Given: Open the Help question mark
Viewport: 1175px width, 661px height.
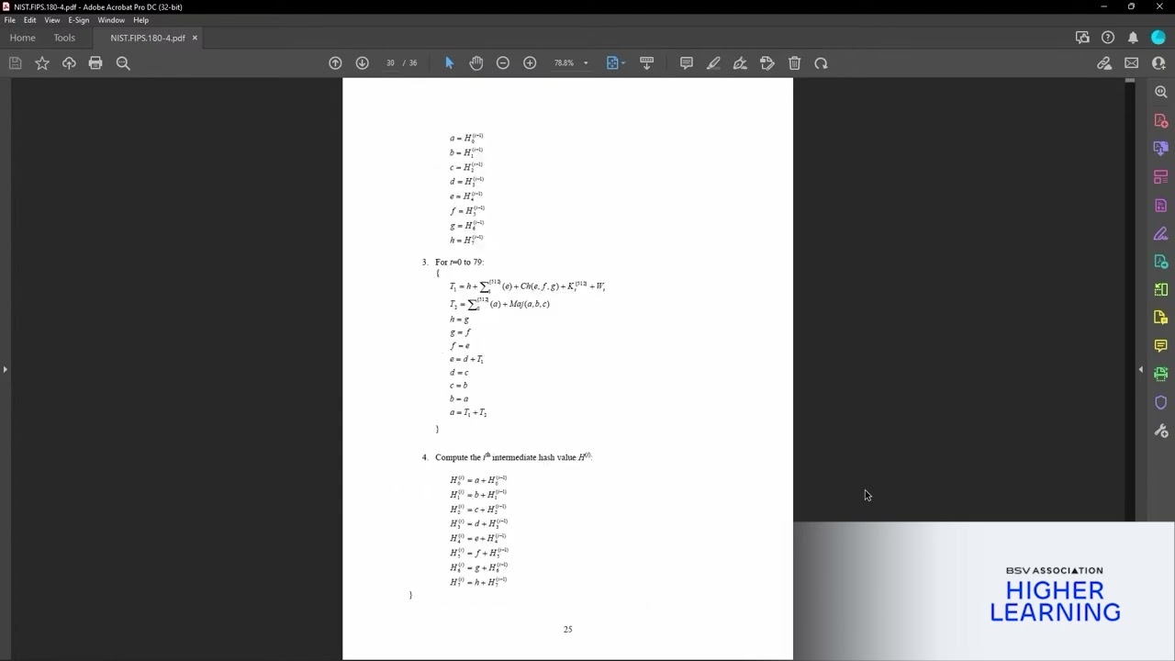Looking at the screenshot, I should click(1108, 38).
